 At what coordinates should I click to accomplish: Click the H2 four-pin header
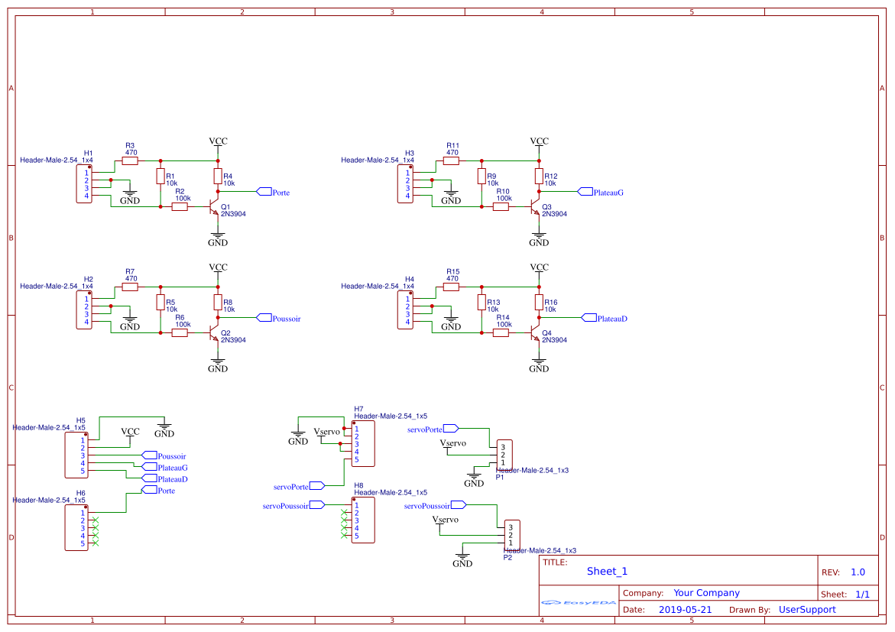click(x=85, y=310)
